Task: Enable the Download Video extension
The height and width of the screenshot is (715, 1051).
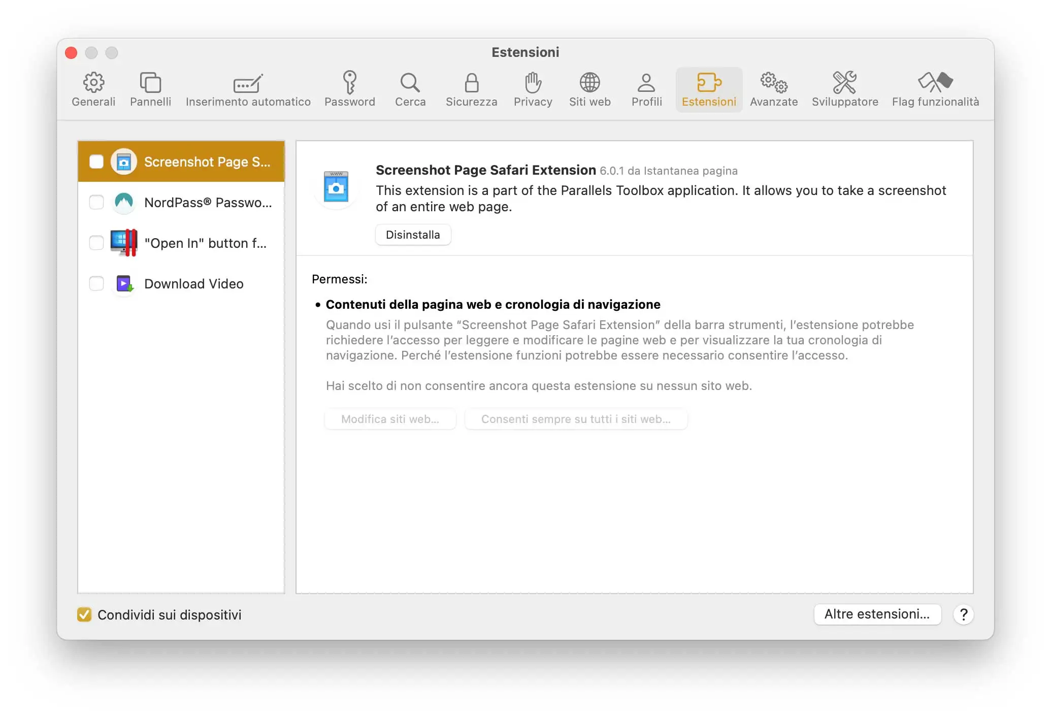Action: pyautogui.click(x=96, y=283)
